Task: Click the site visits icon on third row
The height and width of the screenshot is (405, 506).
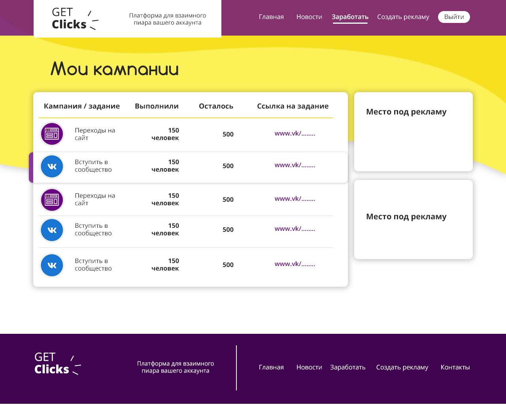Action: tap(52, 200)
